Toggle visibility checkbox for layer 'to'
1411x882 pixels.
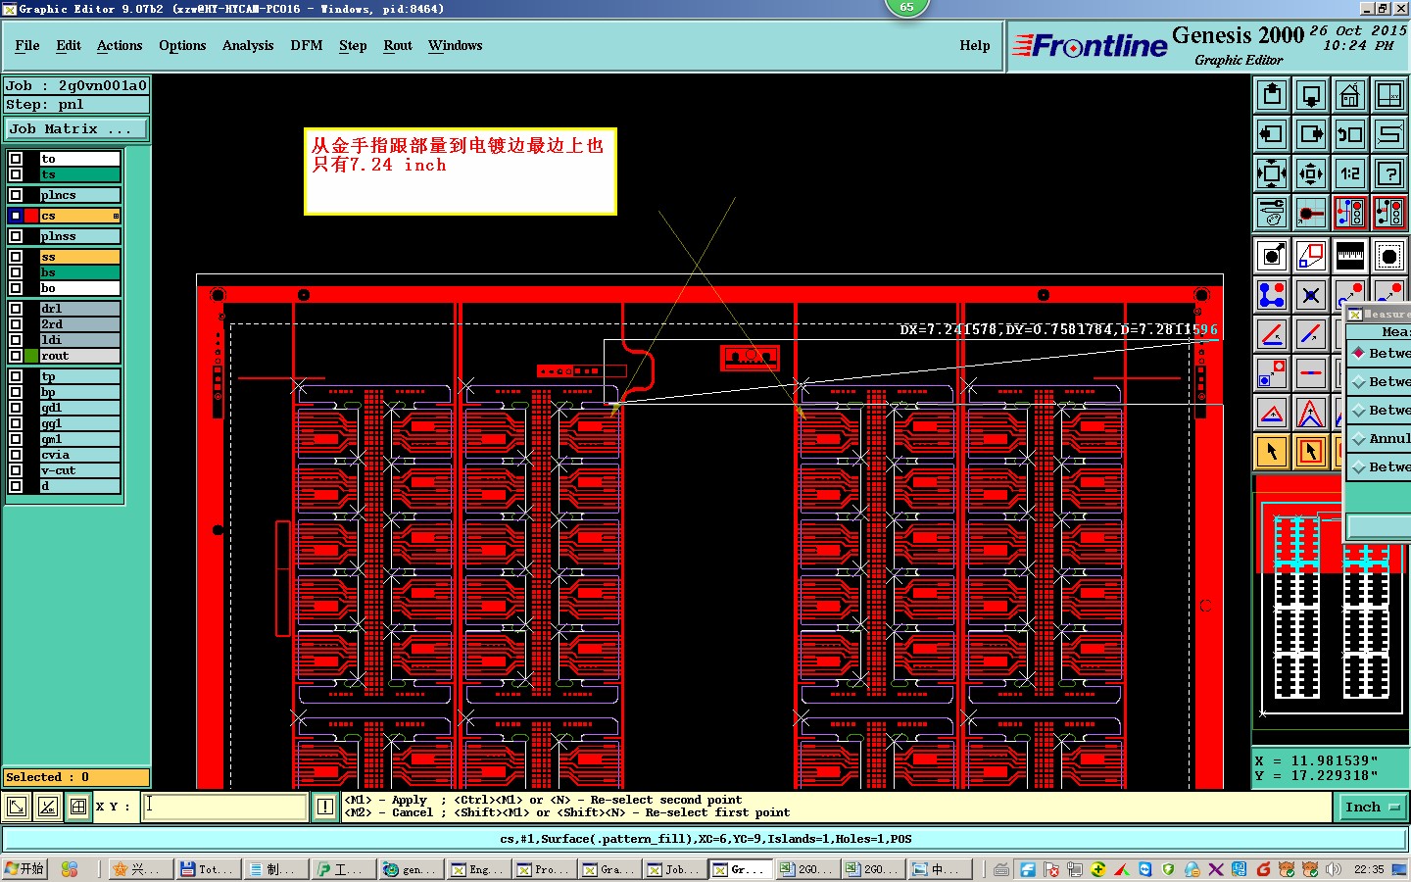click(x=16, y=159)
